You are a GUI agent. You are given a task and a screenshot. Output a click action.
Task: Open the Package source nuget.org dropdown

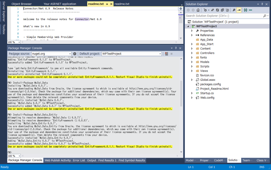click(x=52, y=54)
